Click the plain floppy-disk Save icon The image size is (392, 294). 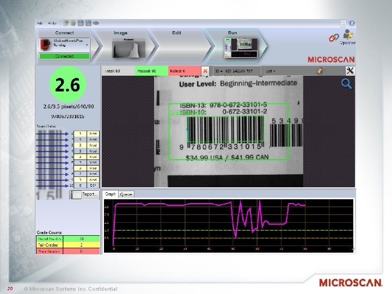[x=81, y=23]
